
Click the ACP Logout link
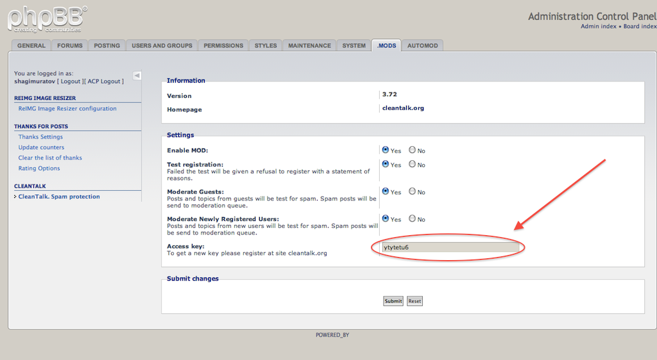pyautogui.click(x=103, y=81)
